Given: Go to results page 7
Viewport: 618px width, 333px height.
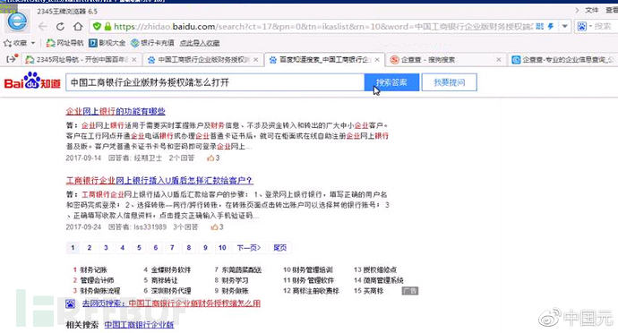Looking at the screenshot, I should [172, 247].
